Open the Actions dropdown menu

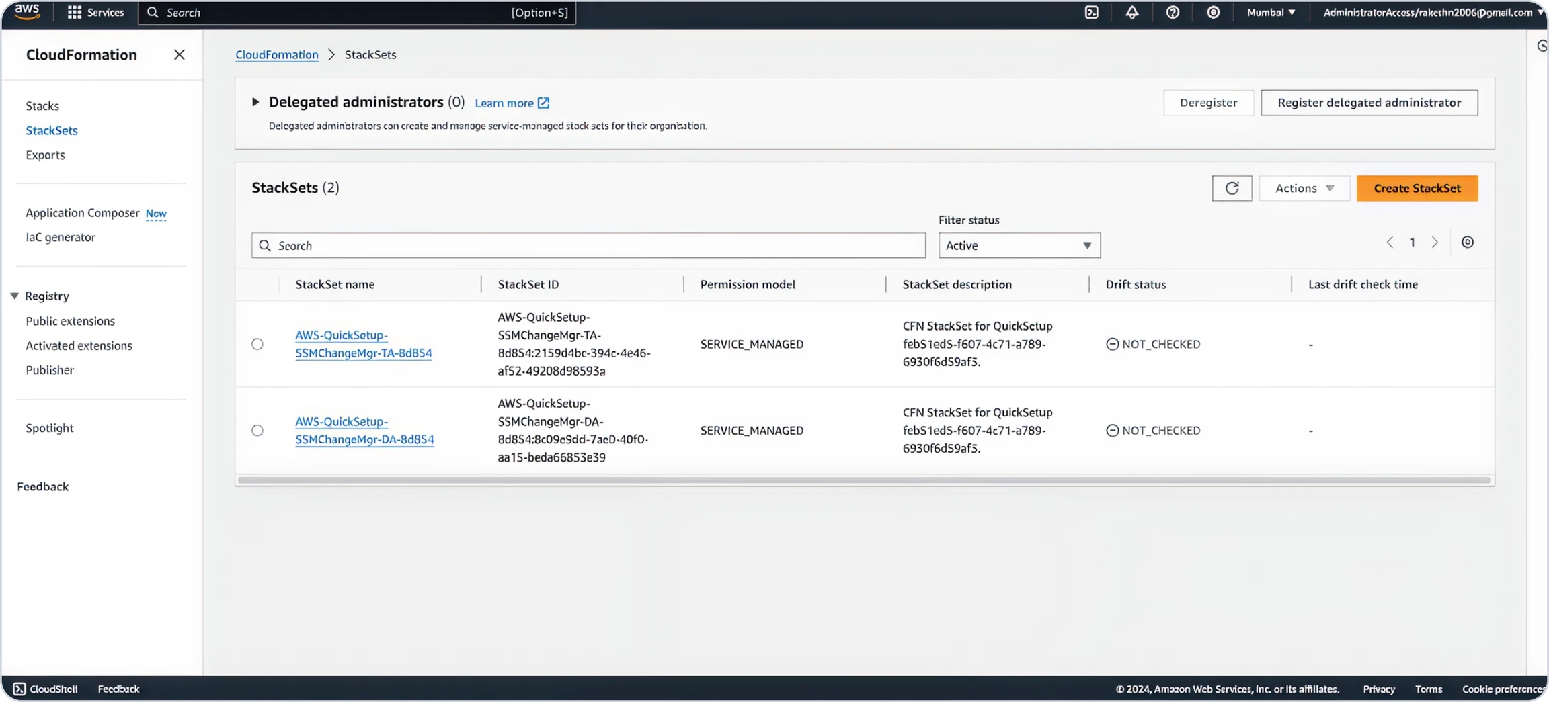pyautogui.click(x=1304, y=188)
